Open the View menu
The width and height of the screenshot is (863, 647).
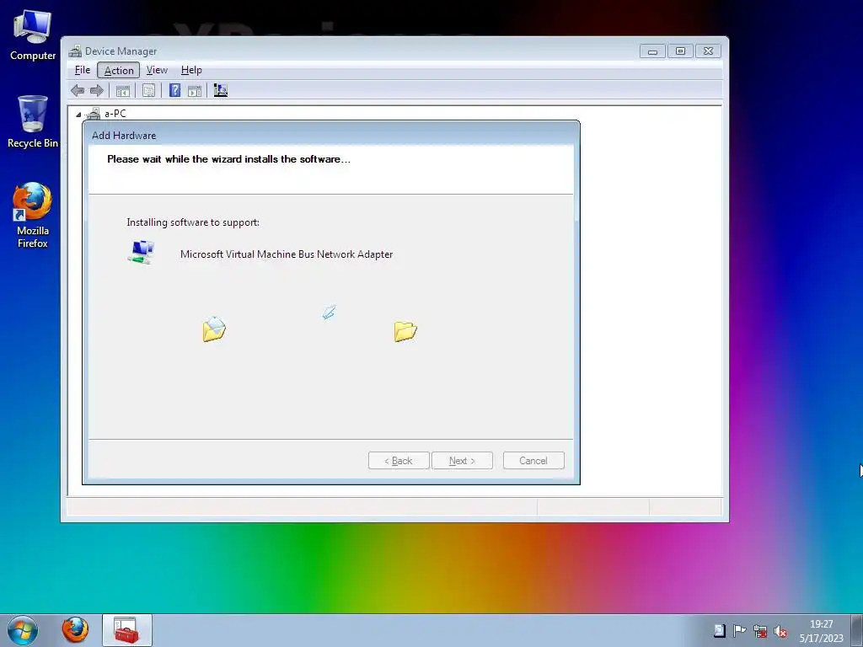coord(157,70)
